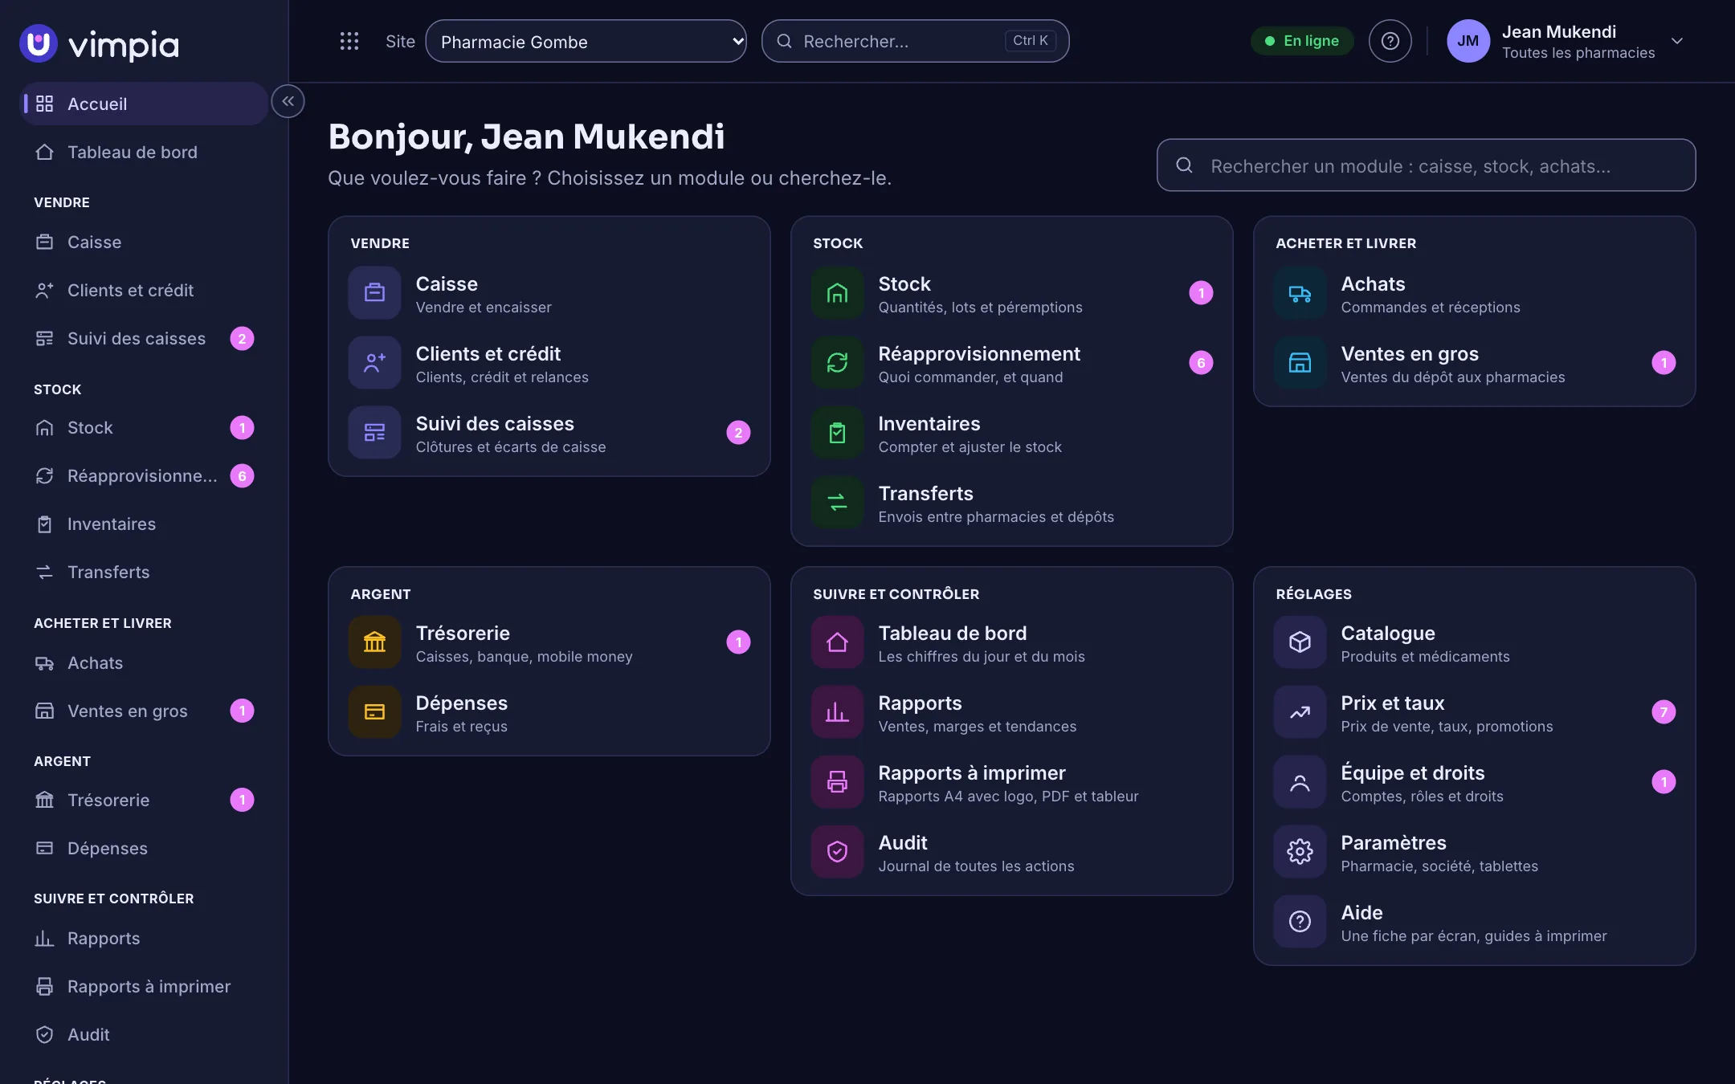The height and width of the screenshot is (1084, 1735).
Task: Click the Catalogue box icon card
Action: pos(1300,642)
